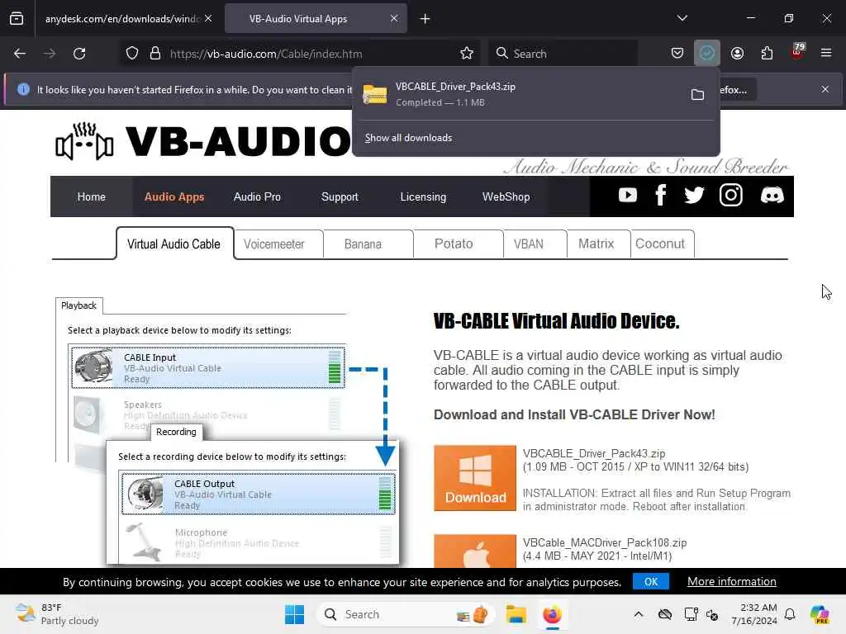Click the crossed-out cloud icon in the system tray
This screenshot has height=634, width=846.
[665, 614]
